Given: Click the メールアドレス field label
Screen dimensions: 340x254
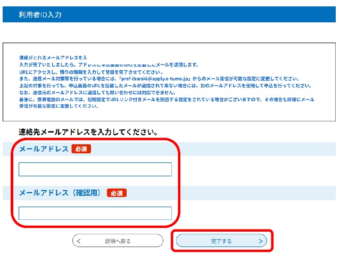Looking at the screenshot, I should pyautogui.click(x=44, y=149).
